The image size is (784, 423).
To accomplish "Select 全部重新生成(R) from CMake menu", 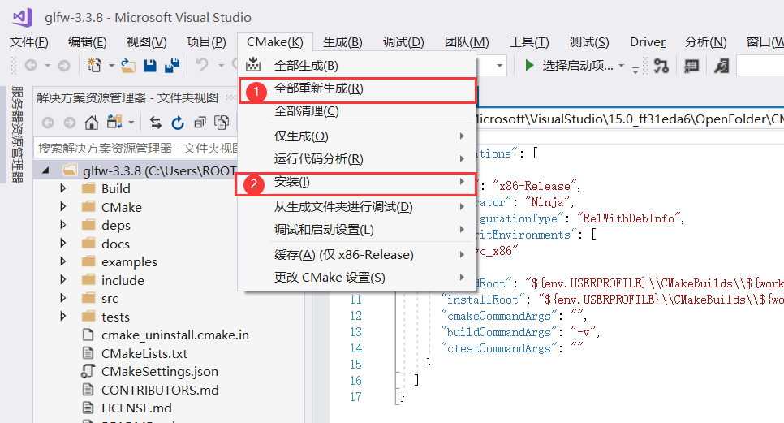I will (x=318, y=89).
